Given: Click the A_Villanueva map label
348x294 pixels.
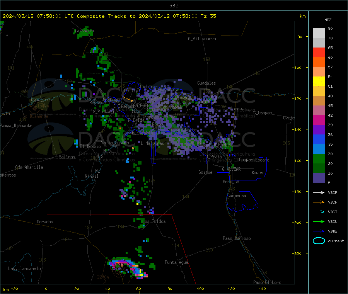Looking at the screenshot, I should pyautogui.click(x=202, y=39).
